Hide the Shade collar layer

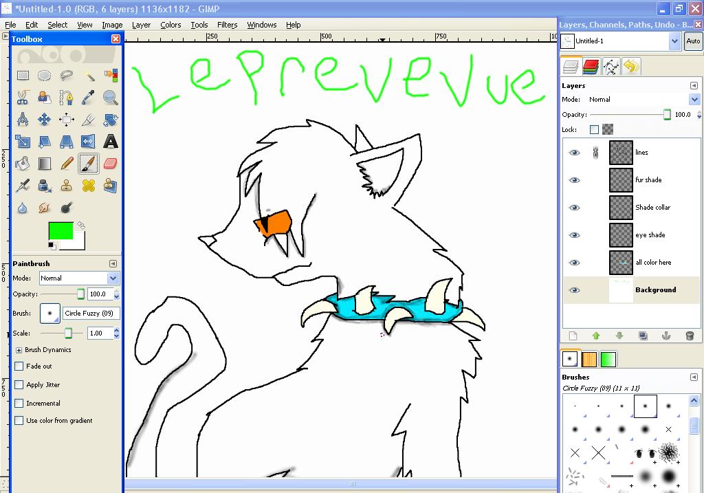point(574,208)
